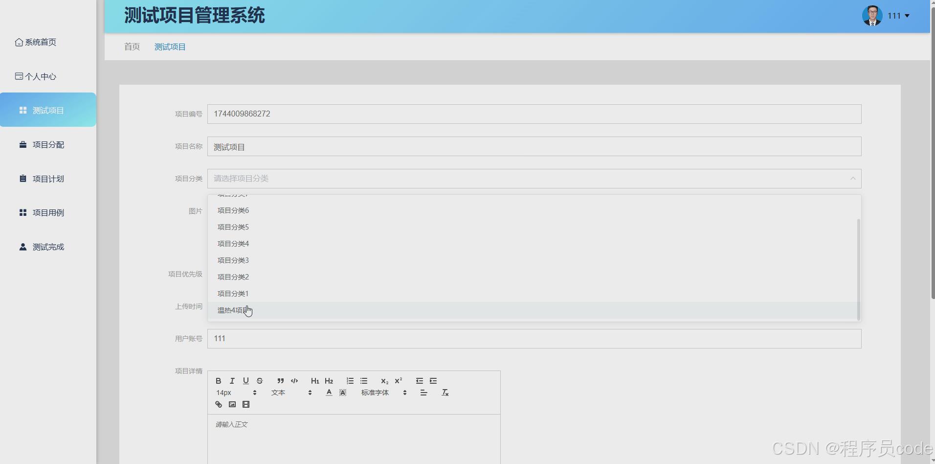Navigate to 项目分配 in the sidebar
935x464 pixels.
48,144
